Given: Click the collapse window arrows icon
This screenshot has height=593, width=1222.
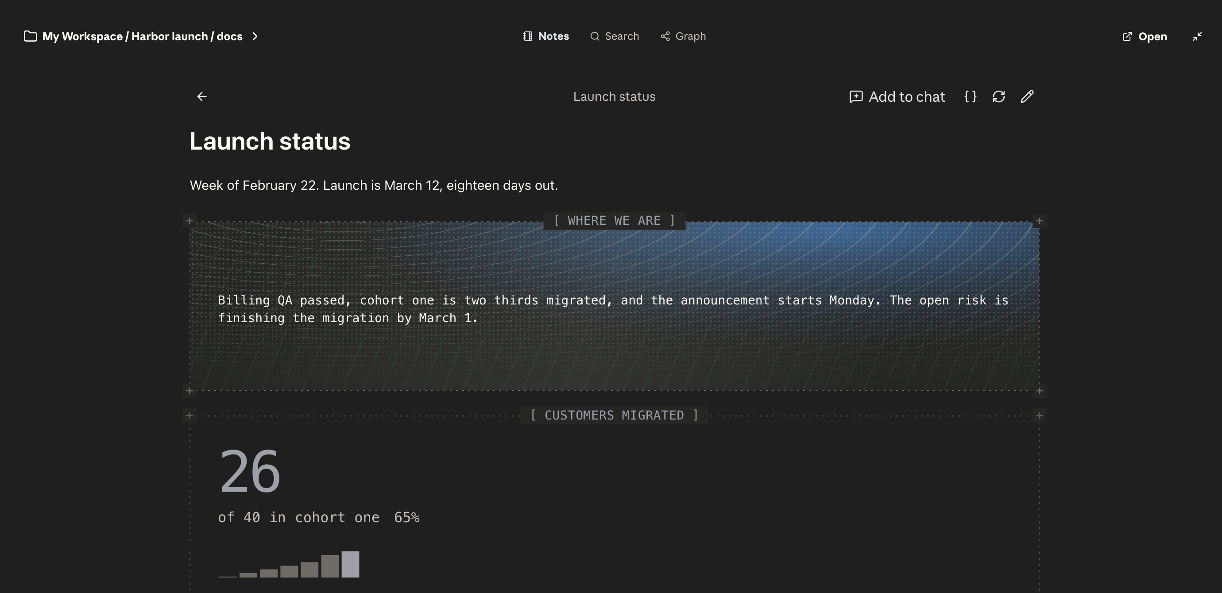Looking at the screenshot, I should click(1197, 36).
